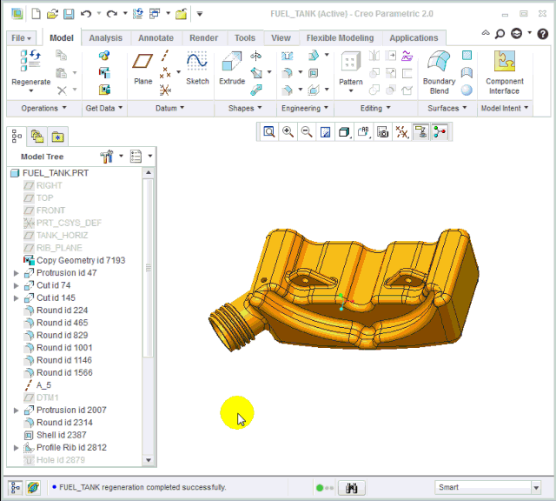Open the Shapes group menu
The height and width of the screenshot is (501, 556).
(245, 108)
